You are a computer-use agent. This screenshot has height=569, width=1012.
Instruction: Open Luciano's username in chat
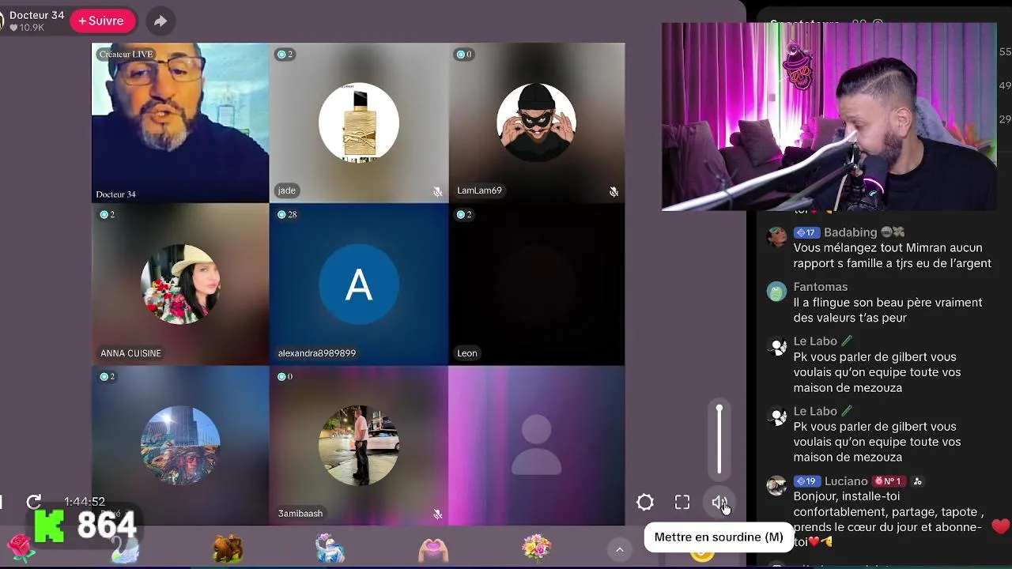[x=846, y=481]
